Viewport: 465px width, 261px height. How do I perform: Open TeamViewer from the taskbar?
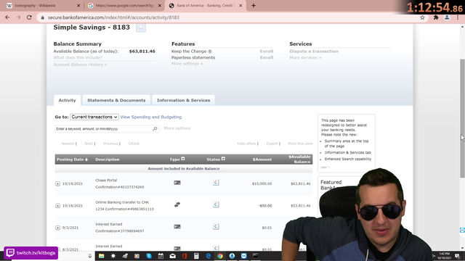244,256
